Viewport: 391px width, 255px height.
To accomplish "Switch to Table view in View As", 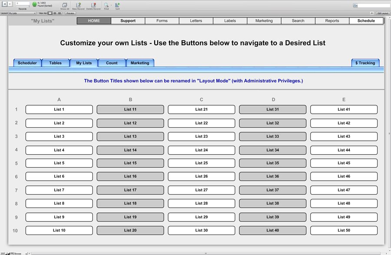I will (x=60, y=13).
